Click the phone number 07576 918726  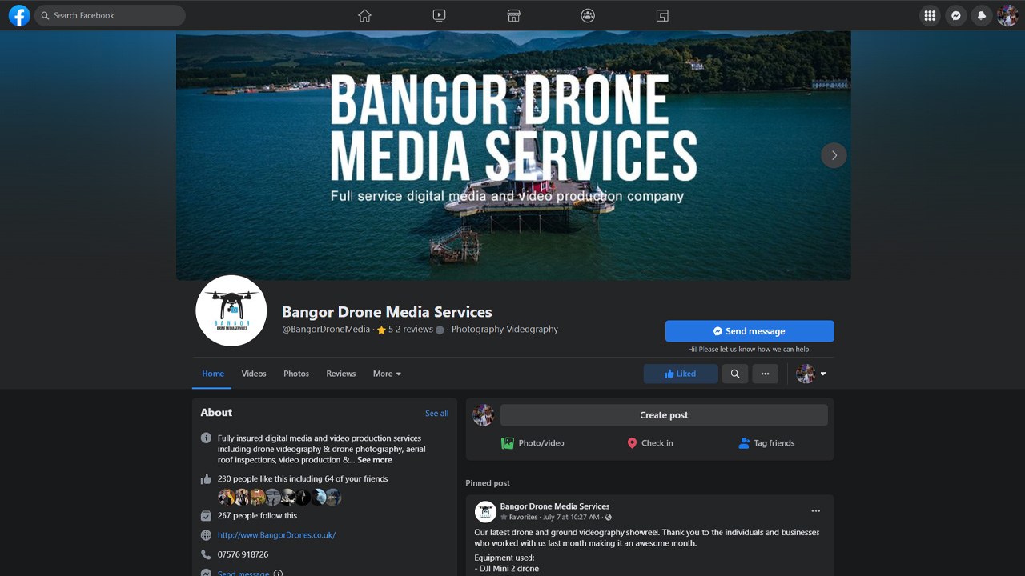click(x=243, y=554)
